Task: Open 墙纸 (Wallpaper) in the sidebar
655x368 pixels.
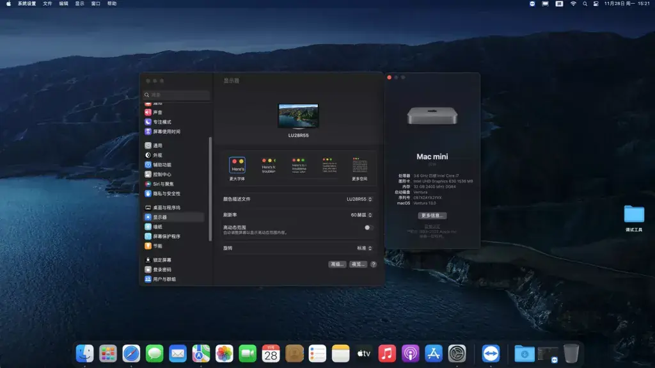Action: tap(174, 227)
